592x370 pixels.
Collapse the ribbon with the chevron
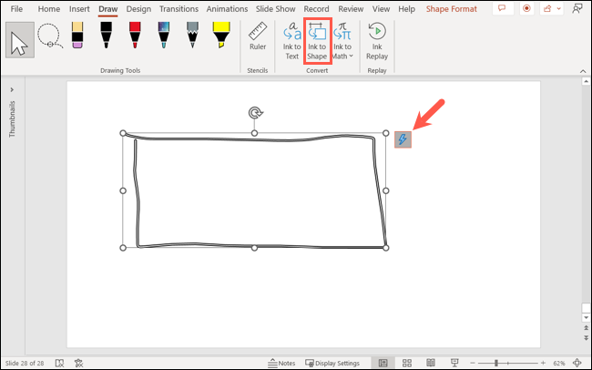coord(583,71)
